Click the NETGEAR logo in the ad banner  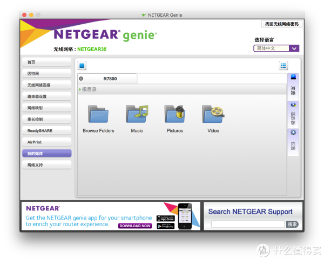[43, 208]
